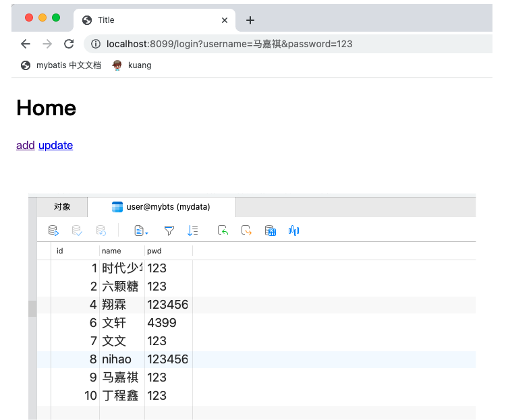
Task: Click the data generation database icon
Action: [x=271, y=231]
